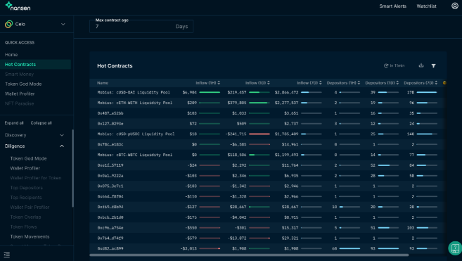This screenshot has width=462, height=261.
Task: Open NFT Paradise in quick access
Action: pos(19,103)
